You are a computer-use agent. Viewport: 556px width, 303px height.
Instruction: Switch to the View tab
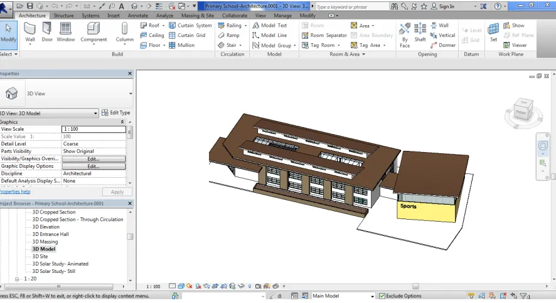point(260,16)
